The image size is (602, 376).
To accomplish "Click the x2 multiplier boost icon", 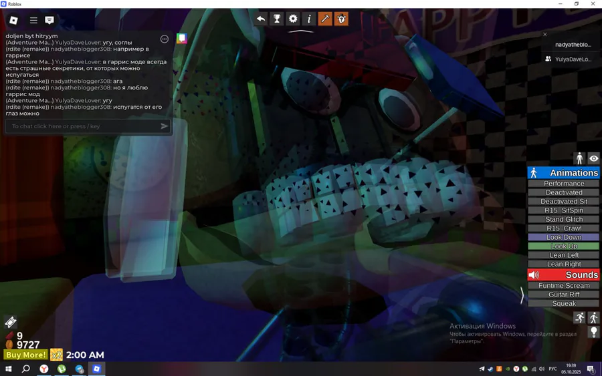I will click(x=56, y=355).
